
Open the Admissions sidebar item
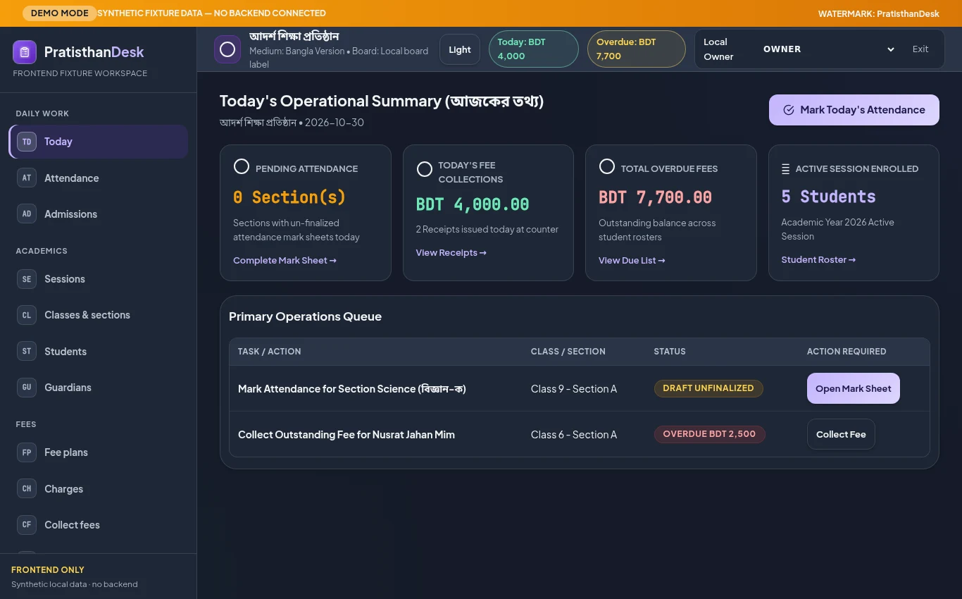[98, 214]
